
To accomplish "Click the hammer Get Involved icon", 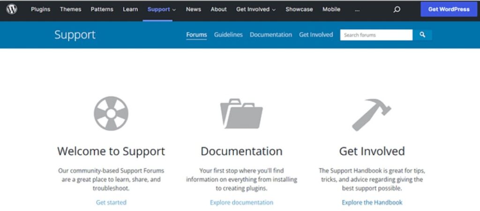I will pyautogui.click(x=372, y=115).
